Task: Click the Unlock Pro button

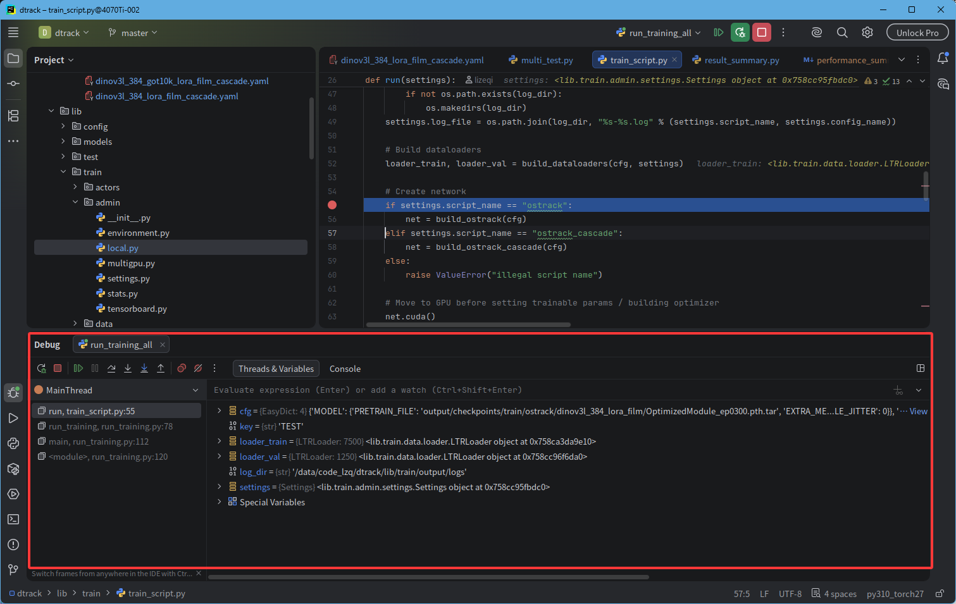Action: tap(917, 32)
